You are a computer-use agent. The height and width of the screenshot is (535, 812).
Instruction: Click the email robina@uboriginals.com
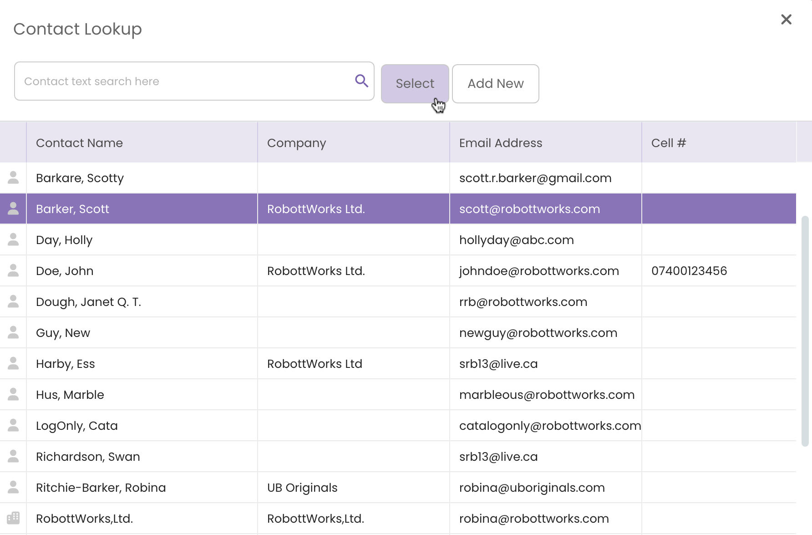click(532, 488)
